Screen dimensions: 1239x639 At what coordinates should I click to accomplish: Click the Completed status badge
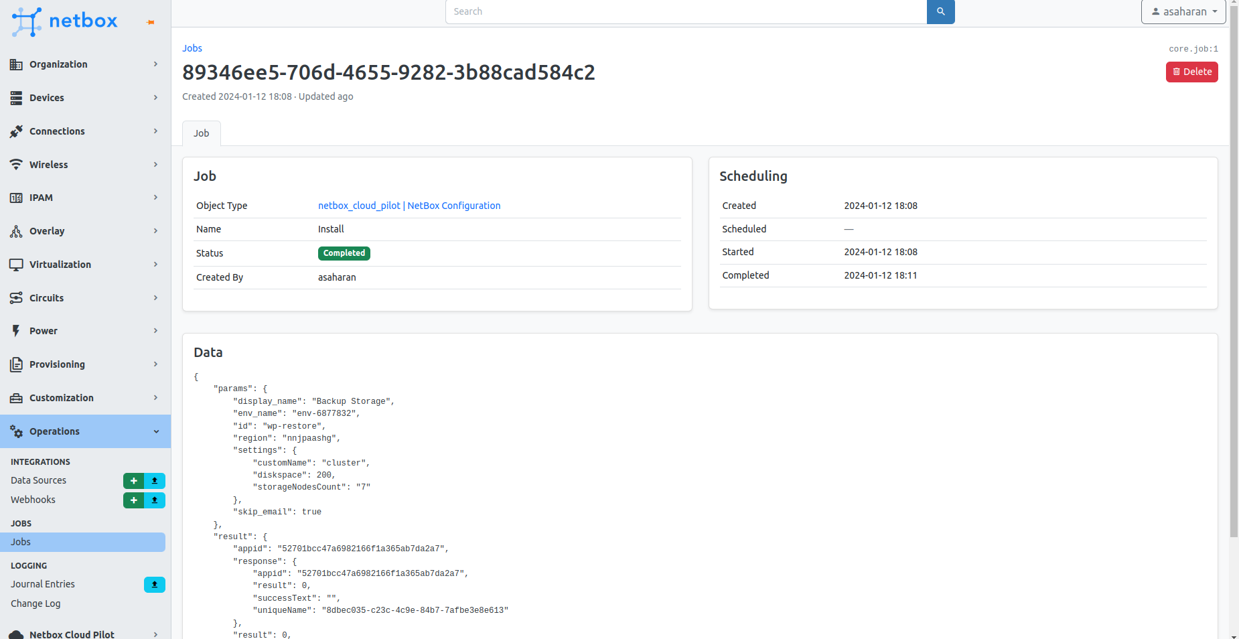point(344,253)
